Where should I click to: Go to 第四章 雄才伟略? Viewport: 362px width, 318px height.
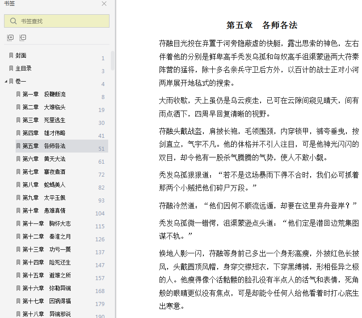pos(44,133)
